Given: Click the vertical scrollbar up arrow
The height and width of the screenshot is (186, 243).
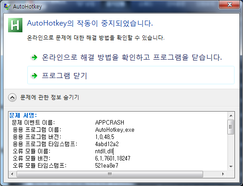Looking at the screenshot, I should tap(231, 116).
